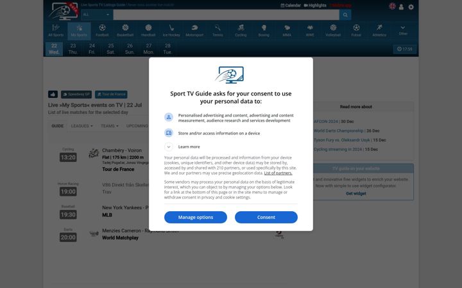Change language via UK flag icon
The height and width of the screenshot is (288, 462).
392,6
